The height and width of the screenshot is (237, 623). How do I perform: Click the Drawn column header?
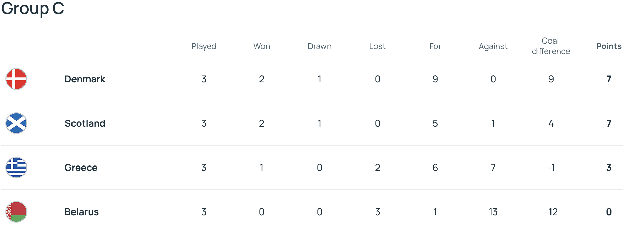coord(319,46)
